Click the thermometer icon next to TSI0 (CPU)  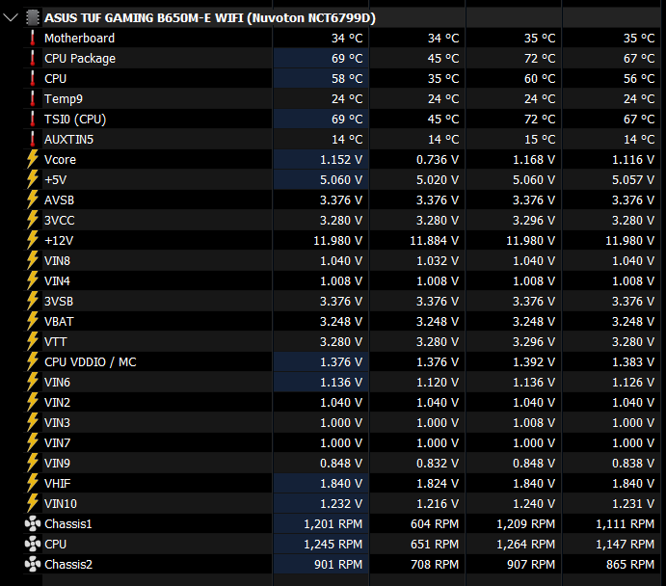(32, 119)
